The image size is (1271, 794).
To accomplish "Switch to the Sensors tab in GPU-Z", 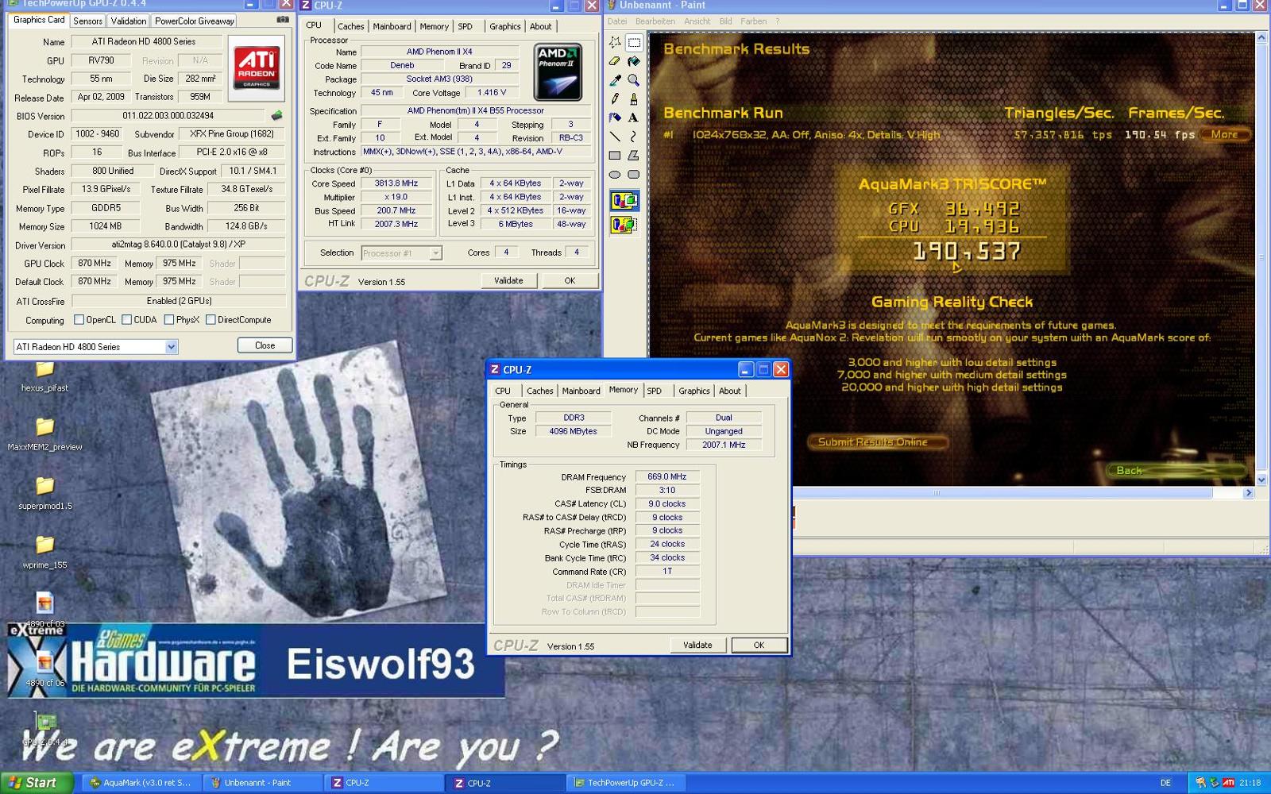I will (x=87, y=21).
